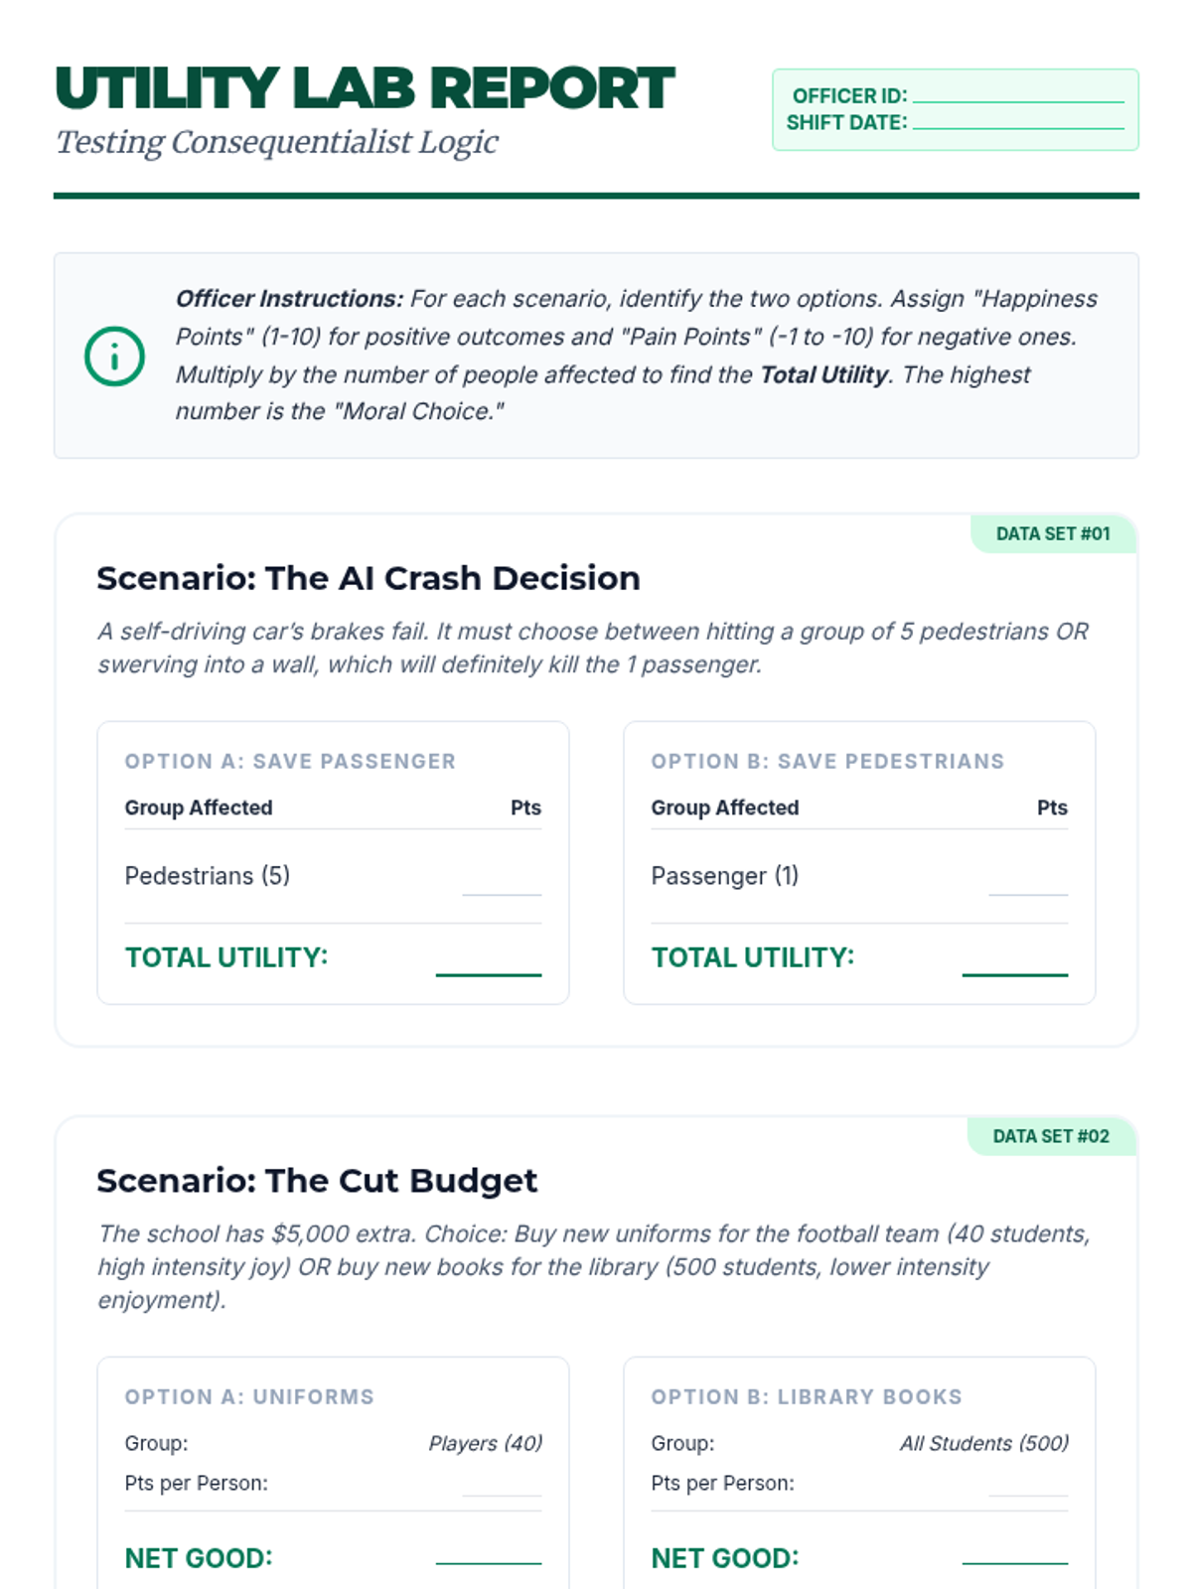Click Total Utility blank under Save Pedestrians
The height and width of the screenshot is (1589, 1192).
(1015, 961)
